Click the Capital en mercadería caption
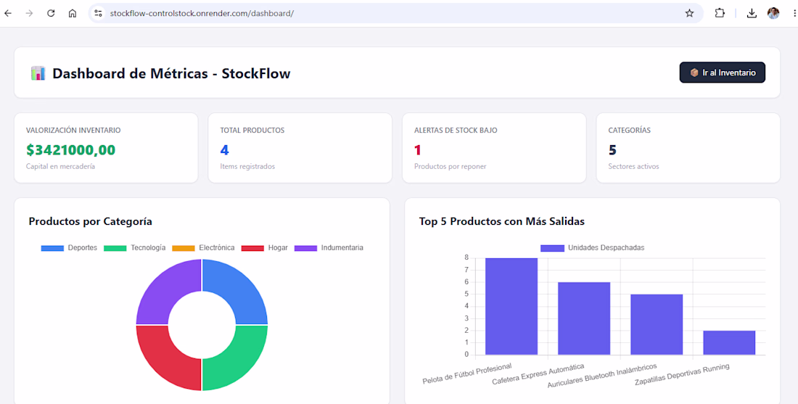This screenshot has width=798, height=404. click(x=60, y=166)
